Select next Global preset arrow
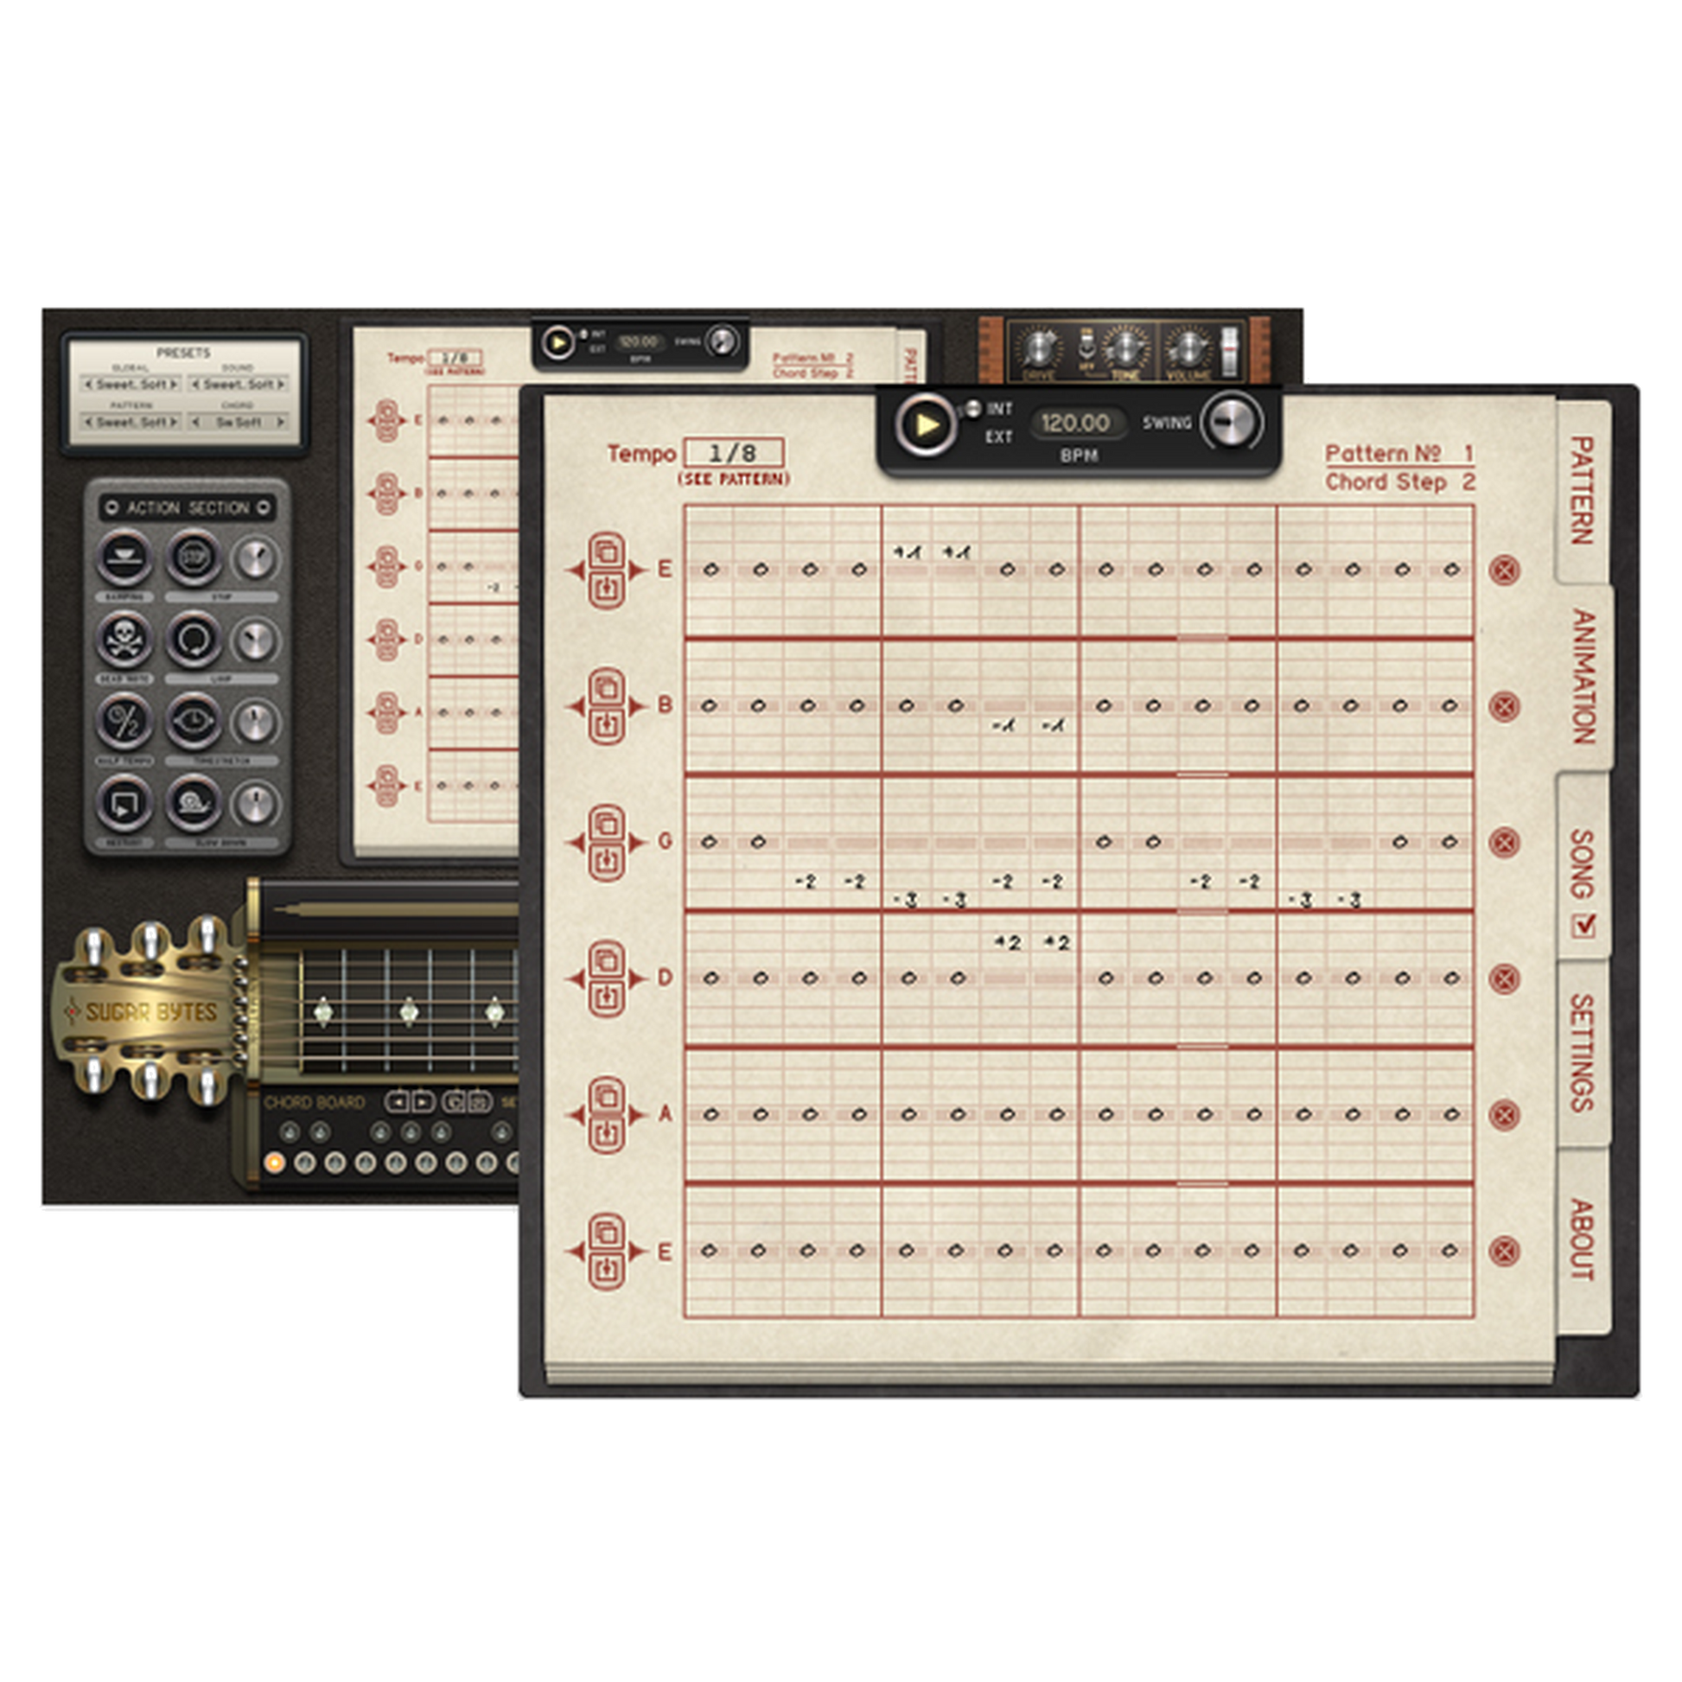Viewport: 1682px width, 1682px height. click(x=174, y=384)
